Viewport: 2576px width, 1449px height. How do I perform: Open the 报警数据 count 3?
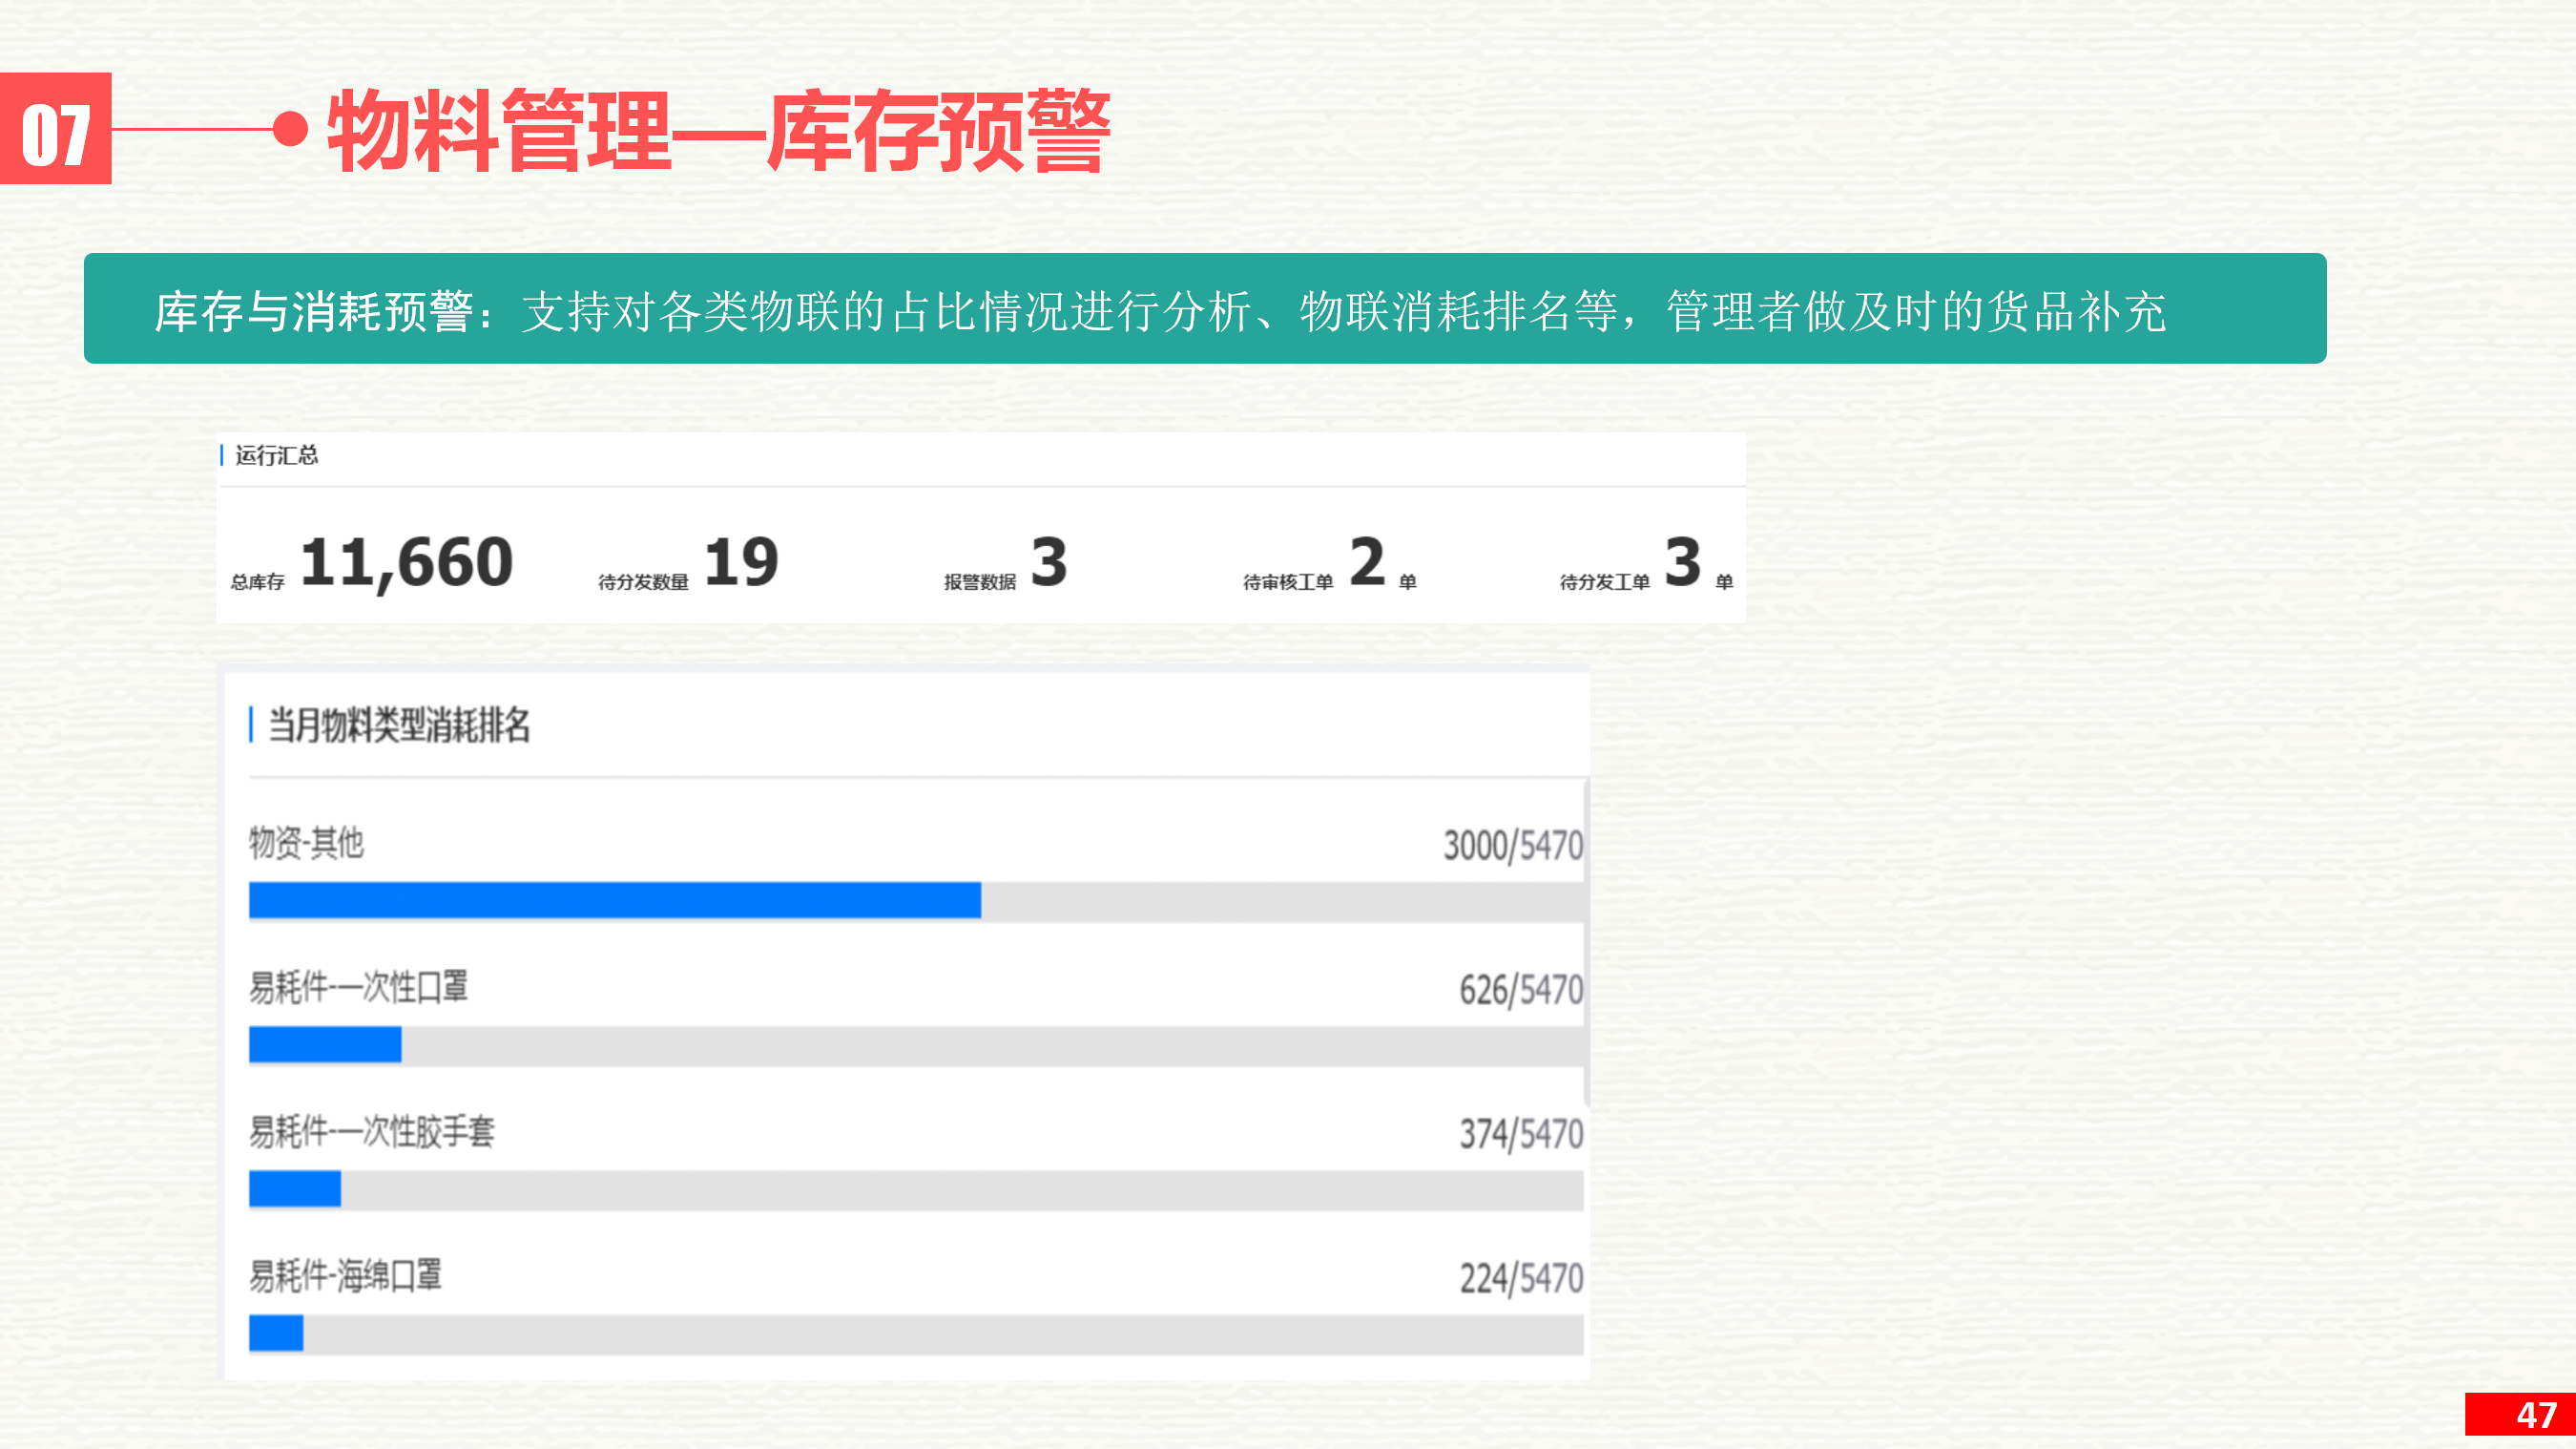tap(1049, 561)
